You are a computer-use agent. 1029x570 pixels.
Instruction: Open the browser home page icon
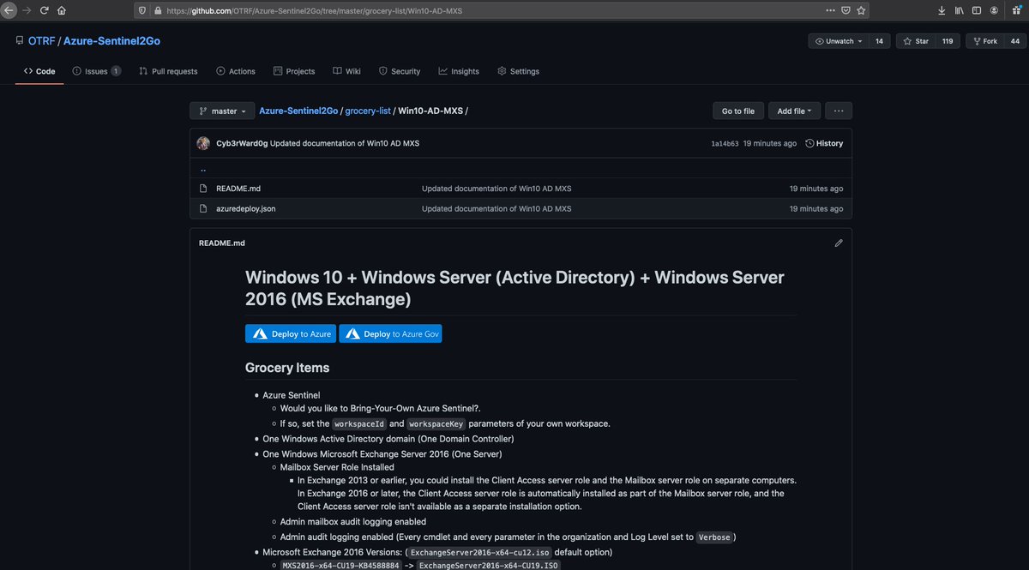tap(63, 10)
